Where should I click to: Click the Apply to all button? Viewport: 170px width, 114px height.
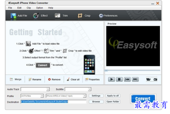coord(113,96)
